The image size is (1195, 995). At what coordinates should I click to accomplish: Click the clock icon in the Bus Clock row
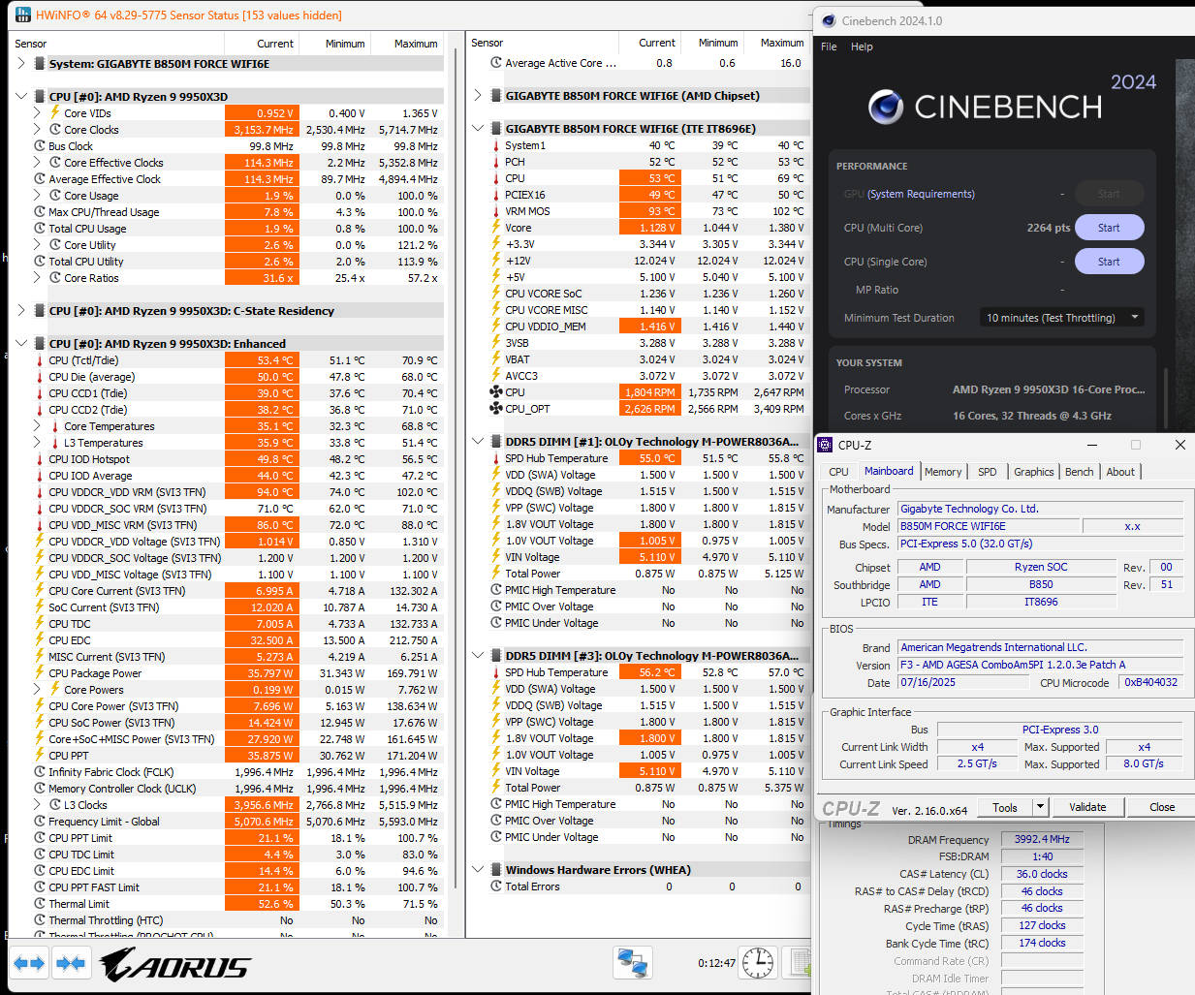pos(40,146)
